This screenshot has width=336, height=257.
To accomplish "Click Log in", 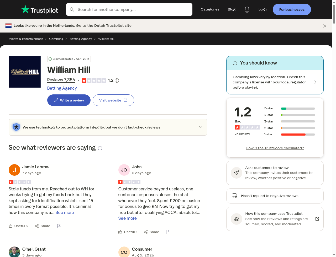I will [x=263, y=9].
